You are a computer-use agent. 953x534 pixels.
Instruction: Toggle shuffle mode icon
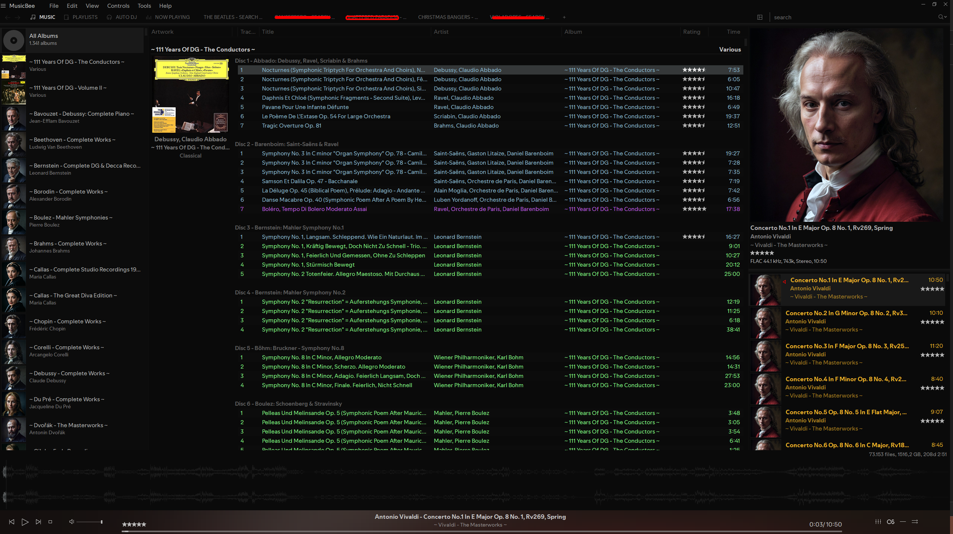(915, 522)
